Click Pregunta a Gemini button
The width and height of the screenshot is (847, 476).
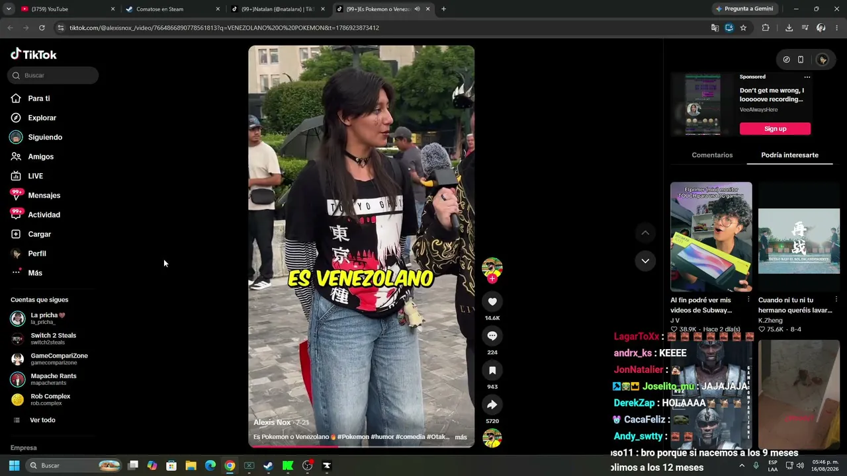point(744,9)
